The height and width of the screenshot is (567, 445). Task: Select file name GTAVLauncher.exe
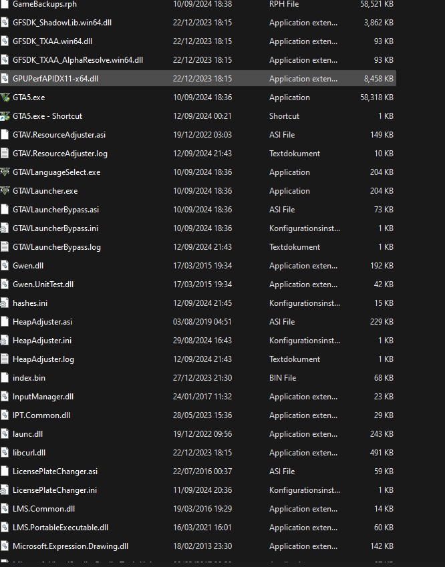point(45,191)
